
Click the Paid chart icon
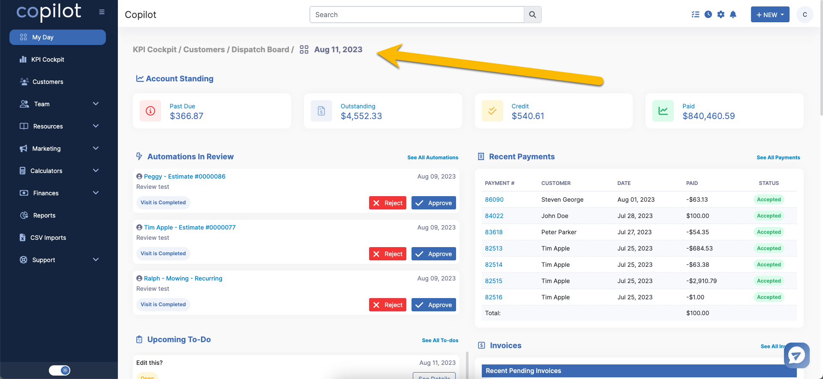point(663,111)
